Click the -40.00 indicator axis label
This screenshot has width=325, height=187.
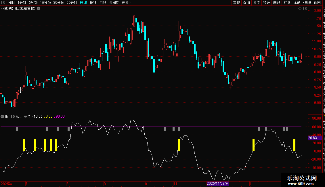tap(316, 167)
